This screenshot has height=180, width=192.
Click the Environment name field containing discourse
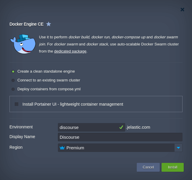[x=92, y=127]
